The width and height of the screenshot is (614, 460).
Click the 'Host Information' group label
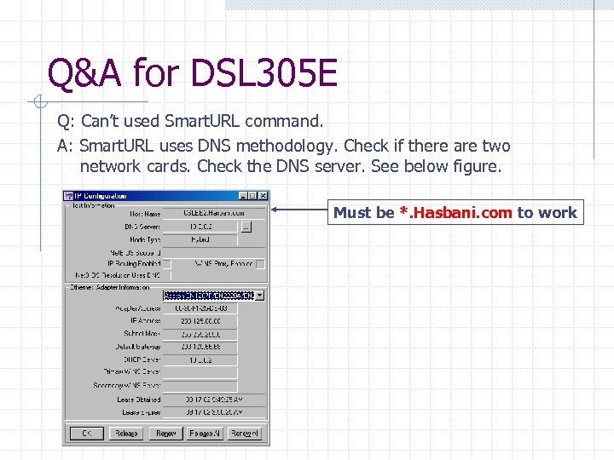point(93,205)
